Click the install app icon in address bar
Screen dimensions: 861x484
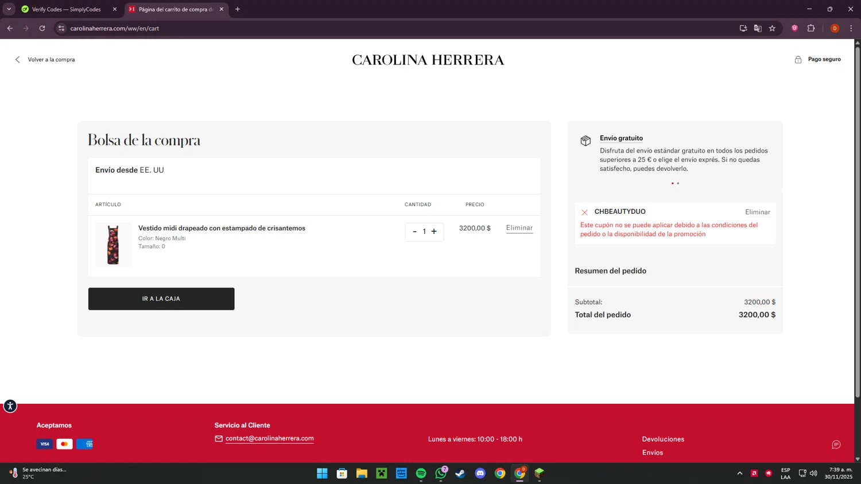click(x=743, y=28)
